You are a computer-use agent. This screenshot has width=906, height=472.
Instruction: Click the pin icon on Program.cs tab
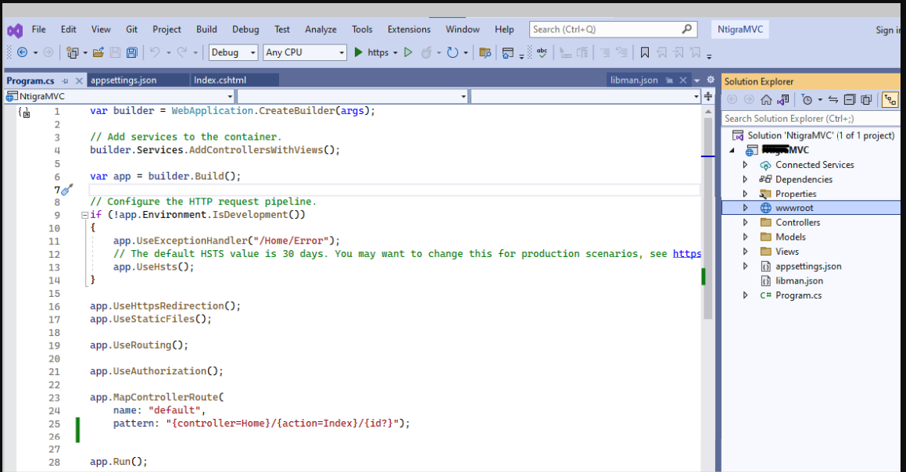[66, 81]
